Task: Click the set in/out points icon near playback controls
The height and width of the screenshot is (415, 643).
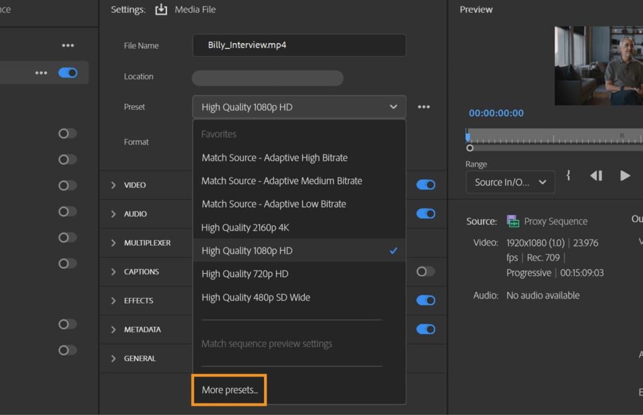Action: [x=567, y=176]
